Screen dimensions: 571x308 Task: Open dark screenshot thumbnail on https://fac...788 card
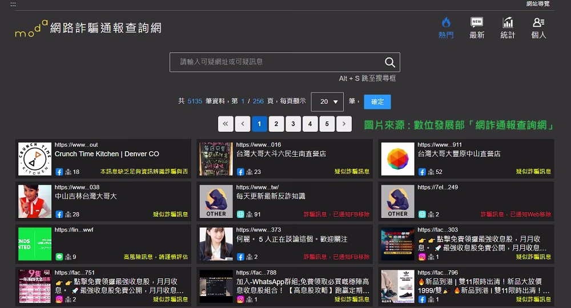[x=216, y=286]
